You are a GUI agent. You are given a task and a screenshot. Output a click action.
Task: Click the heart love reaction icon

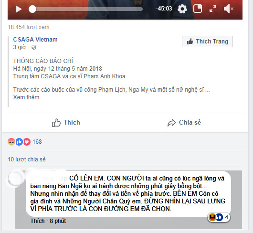tap(27, 142)
